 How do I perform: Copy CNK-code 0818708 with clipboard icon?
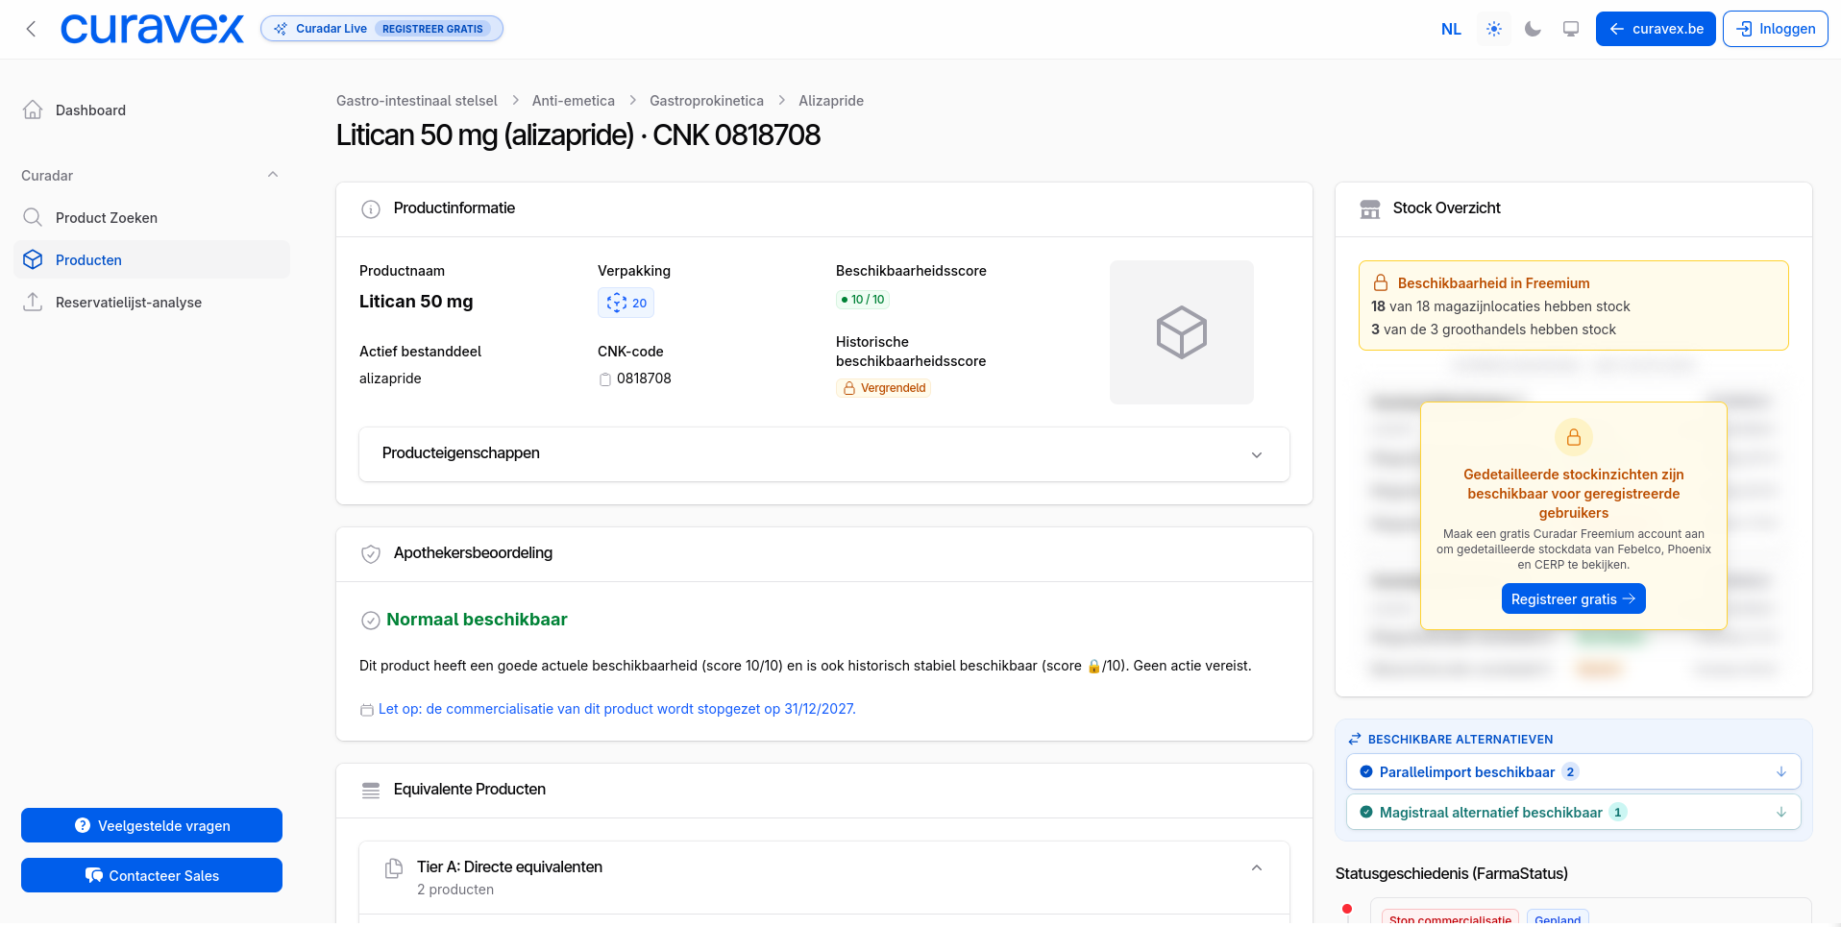tap(605, 379)
